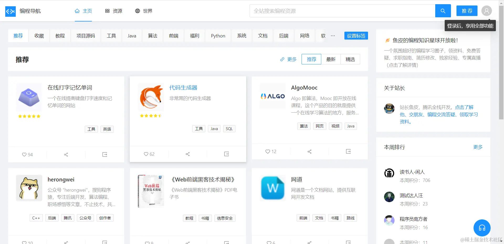Click the SQL tag on 代码生成器
Viewport: 504px width, 244px height.
pos(229,129)
